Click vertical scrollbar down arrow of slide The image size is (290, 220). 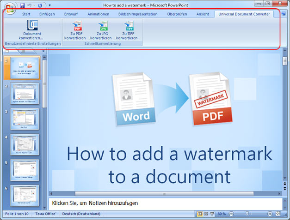coord(285,178)
